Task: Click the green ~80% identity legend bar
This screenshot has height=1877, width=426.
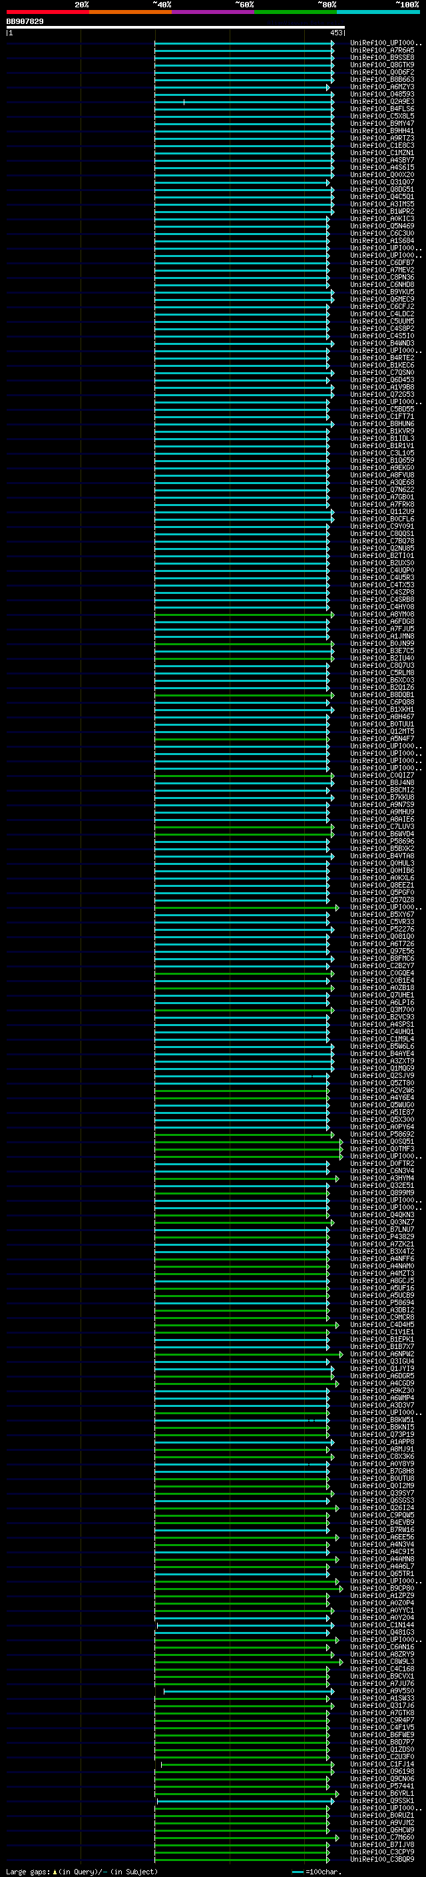Action: [x=296, y=13]
